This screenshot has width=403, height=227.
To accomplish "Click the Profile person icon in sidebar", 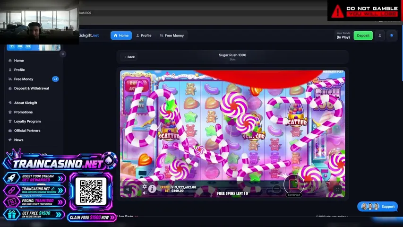I will (x=10, y=70).
